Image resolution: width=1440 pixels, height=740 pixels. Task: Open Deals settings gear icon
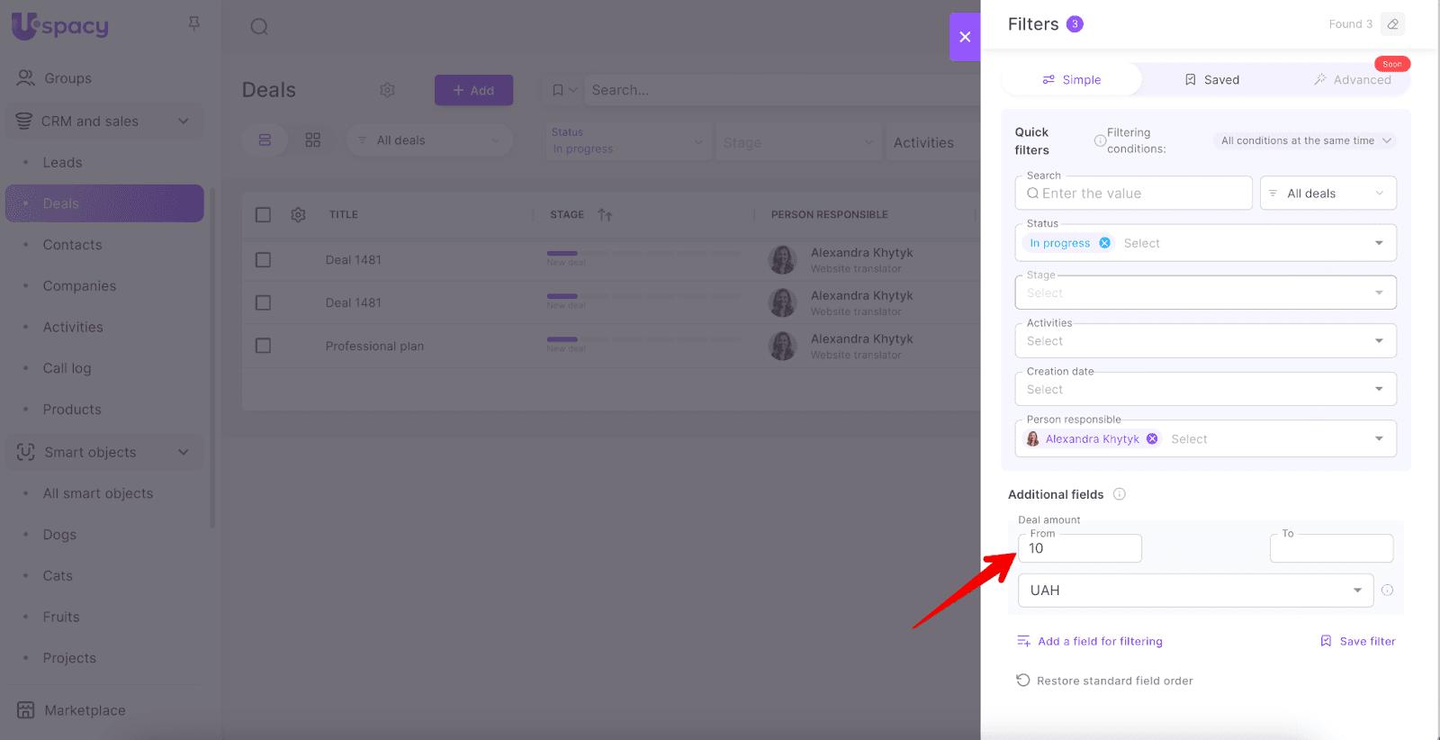pos(387,90)
